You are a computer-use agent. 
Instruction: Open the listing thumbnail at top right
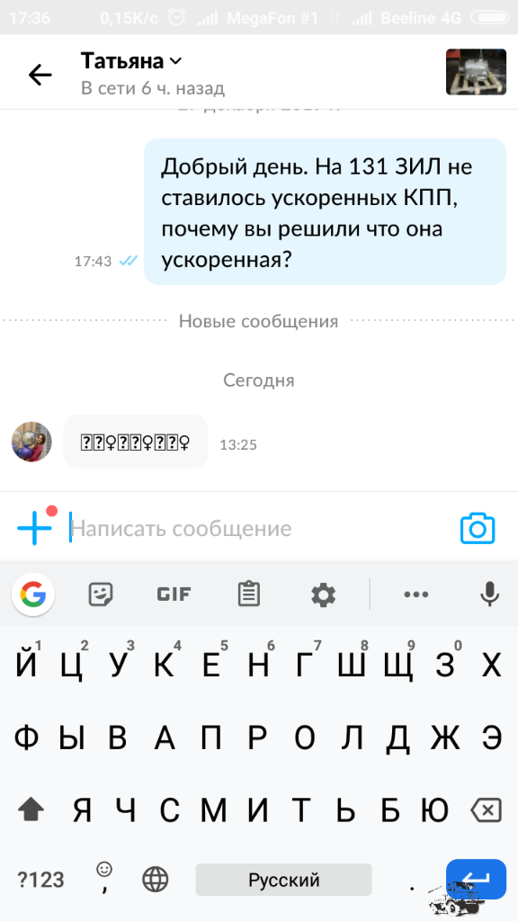pos(476,72)
